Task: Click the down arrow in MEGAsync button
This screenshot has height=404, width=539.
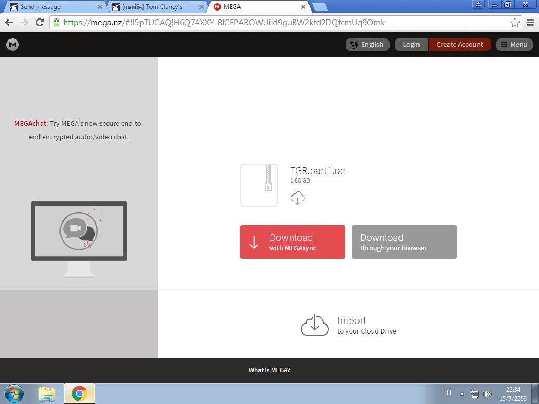Action: click(254, 242)
